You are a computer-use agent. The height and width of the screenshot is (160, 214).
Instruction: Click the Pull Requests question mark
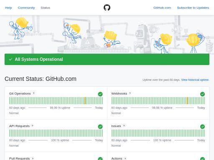click(33, 158)
